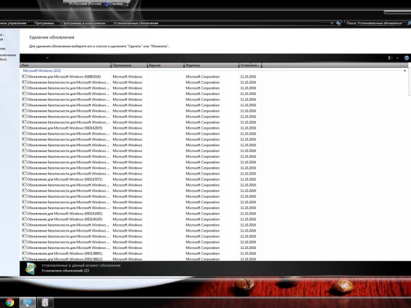Viewport: 411px width, 308px height.
Task: Select the update named KB3138901
Action: [x=65, y=254]
